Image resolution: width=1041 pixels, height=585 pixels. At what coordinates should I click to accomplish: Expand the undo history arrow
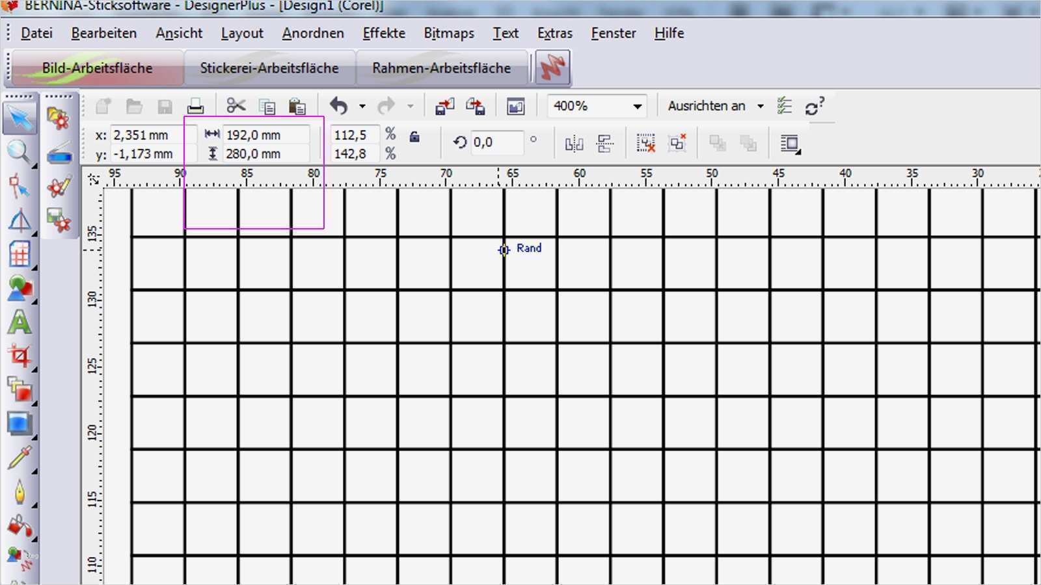tap(362, 106)
